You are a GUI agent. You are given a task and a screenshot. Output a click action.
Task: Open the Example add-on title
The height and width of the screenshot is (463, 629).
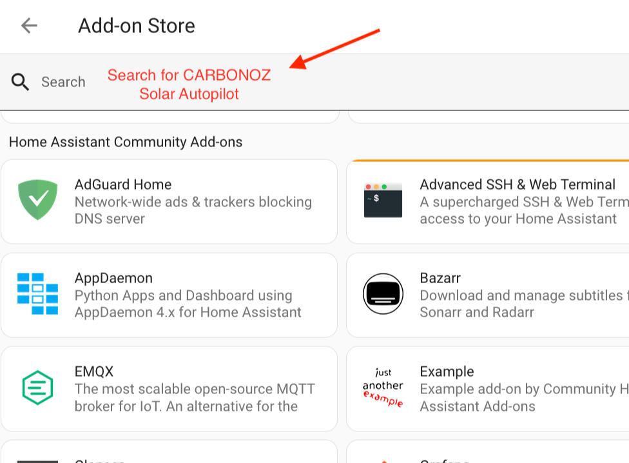(x=447, y=371)
